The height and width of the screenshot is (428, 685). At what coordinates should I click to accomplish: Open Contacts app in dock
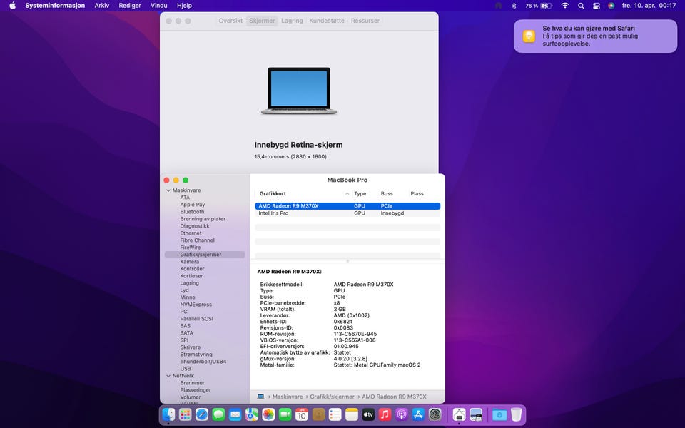(318, 414)
